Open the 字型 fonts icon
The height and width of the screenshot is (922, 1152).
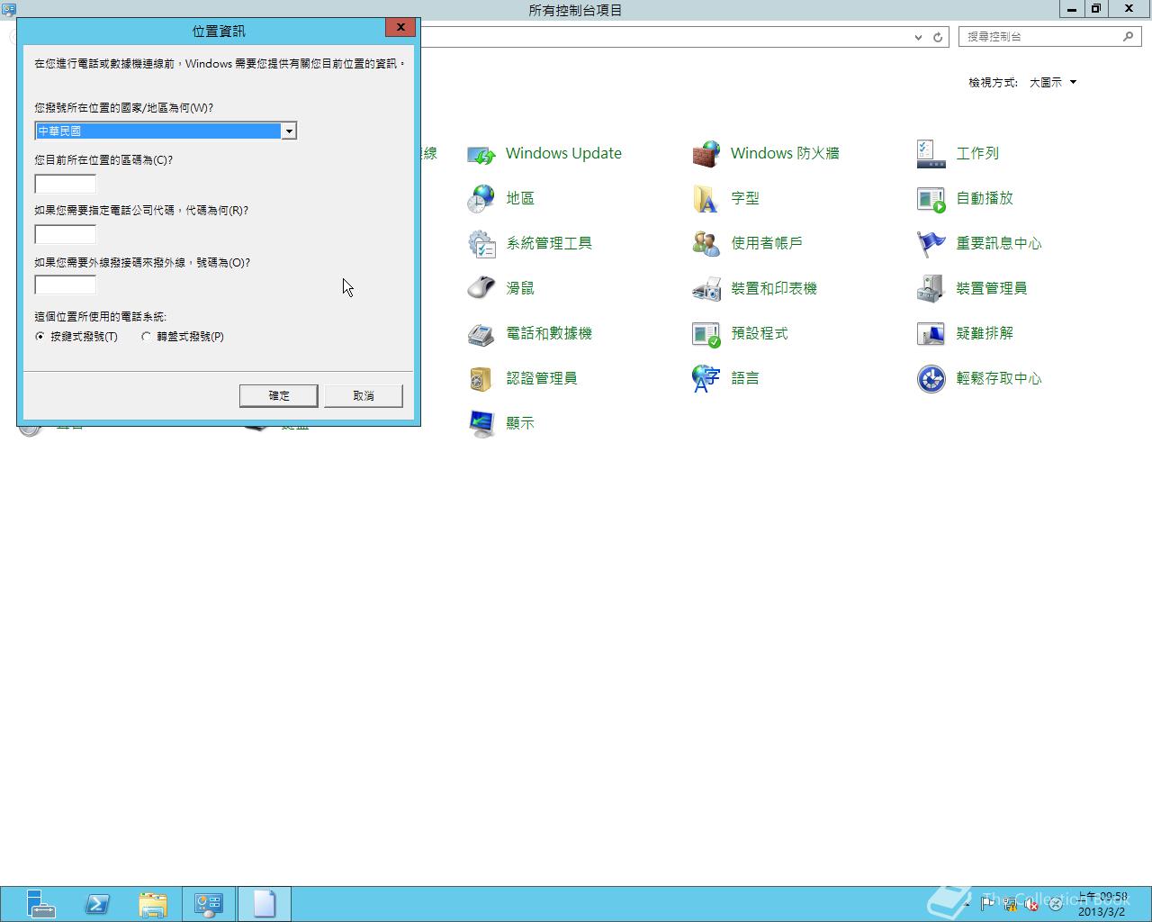click(x=706, y=199)
